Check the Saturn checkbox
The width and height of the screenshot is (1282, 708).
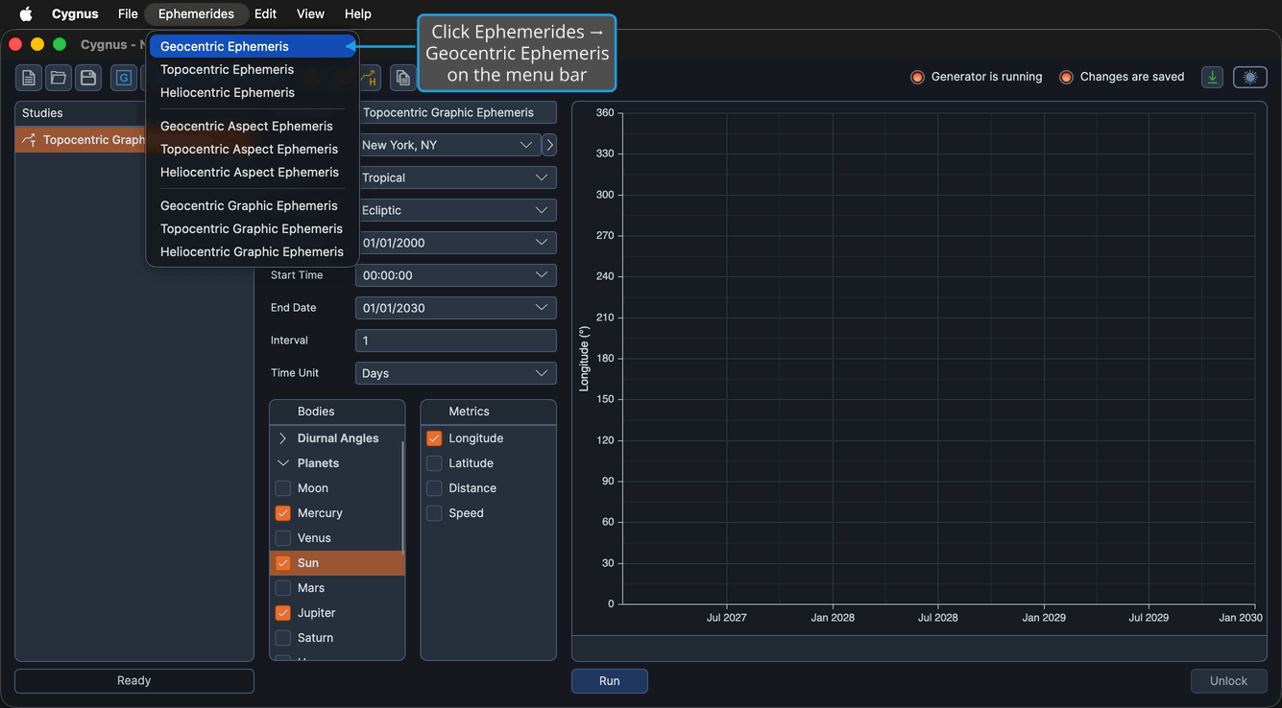[283, 638]
